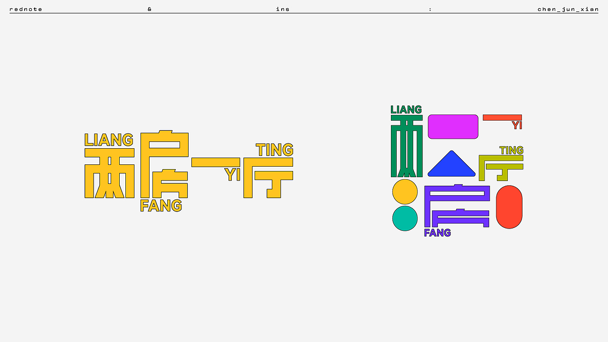Click the chen_jun_xian credit label
The image size is (608, 342).
click(568, 9)
